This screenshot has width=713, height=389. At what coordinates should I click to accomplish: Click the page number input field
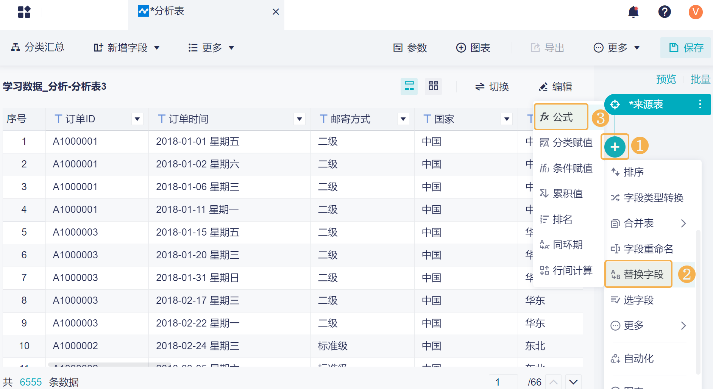[503, 382]
